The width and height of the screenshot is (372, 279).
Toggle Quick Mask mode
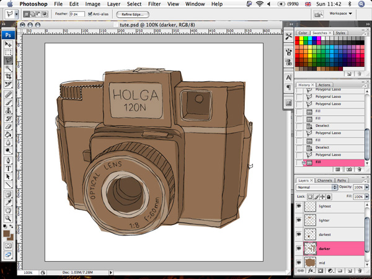[8, 246]
